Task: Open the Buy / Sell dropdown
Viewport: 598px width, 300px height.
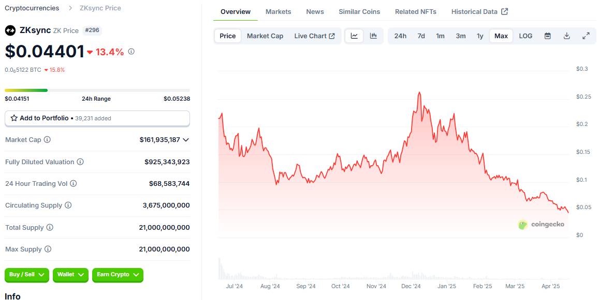Action: pyautogui.click(x=27, y=275)
